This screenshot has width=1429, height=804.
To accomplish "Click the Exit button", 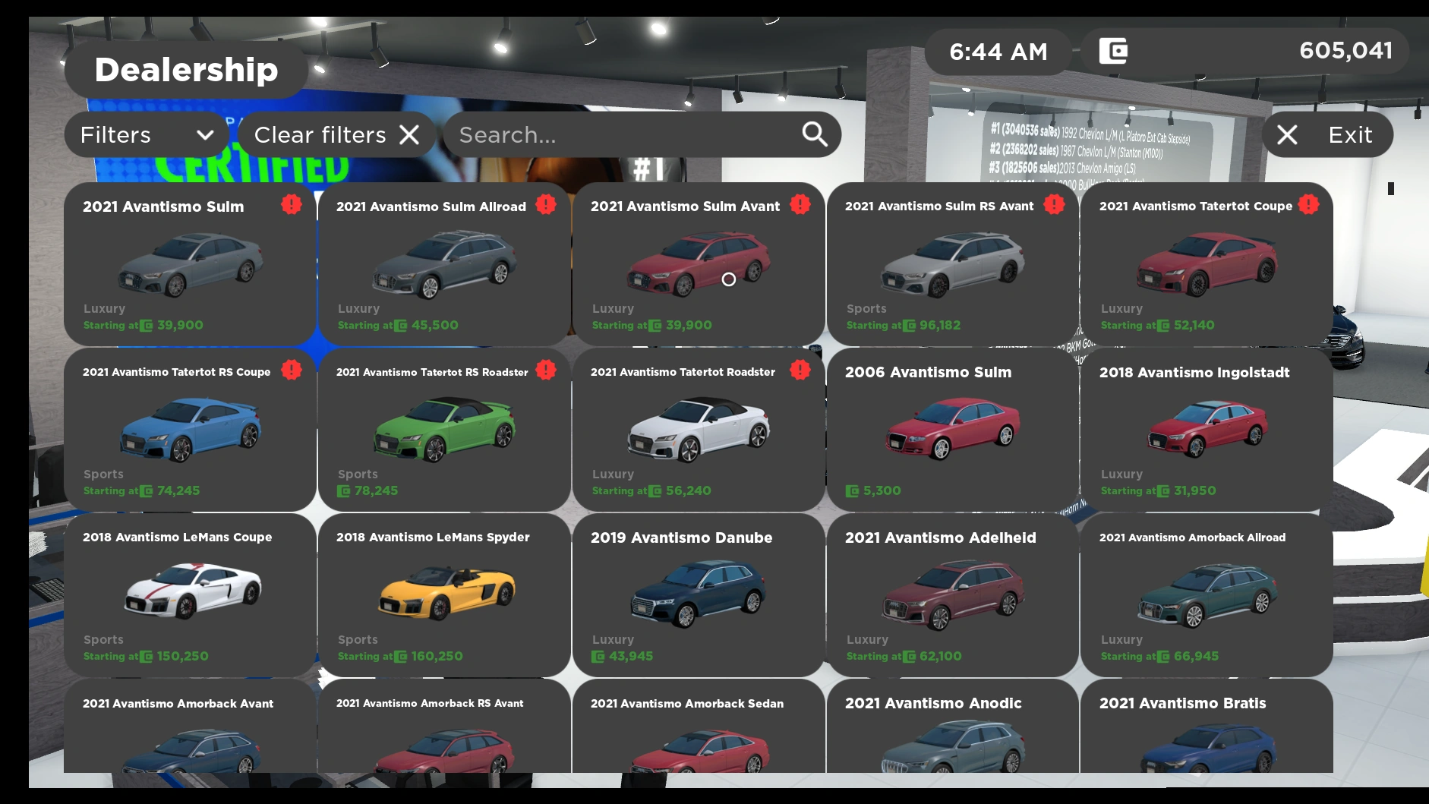I will [1349, 134].
